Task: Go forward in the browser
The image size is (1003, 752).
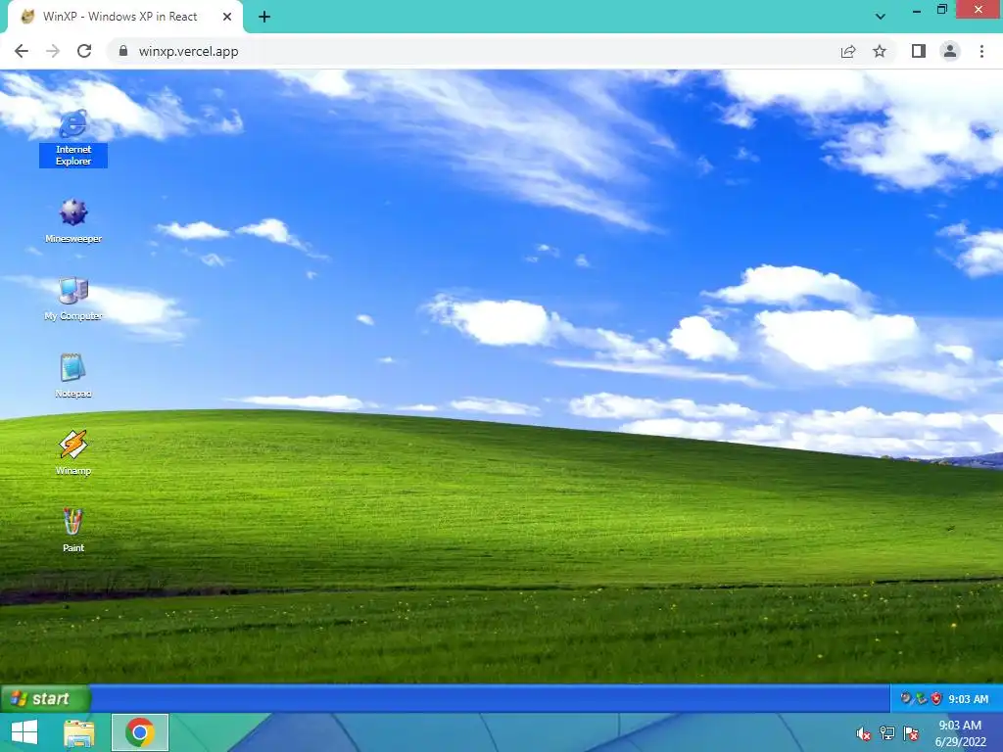Action: (x=53, y=51)
